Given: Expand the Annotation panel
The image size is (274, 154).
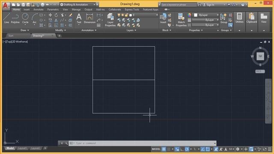Looking at the screenshot, I should tap(89, 30).
